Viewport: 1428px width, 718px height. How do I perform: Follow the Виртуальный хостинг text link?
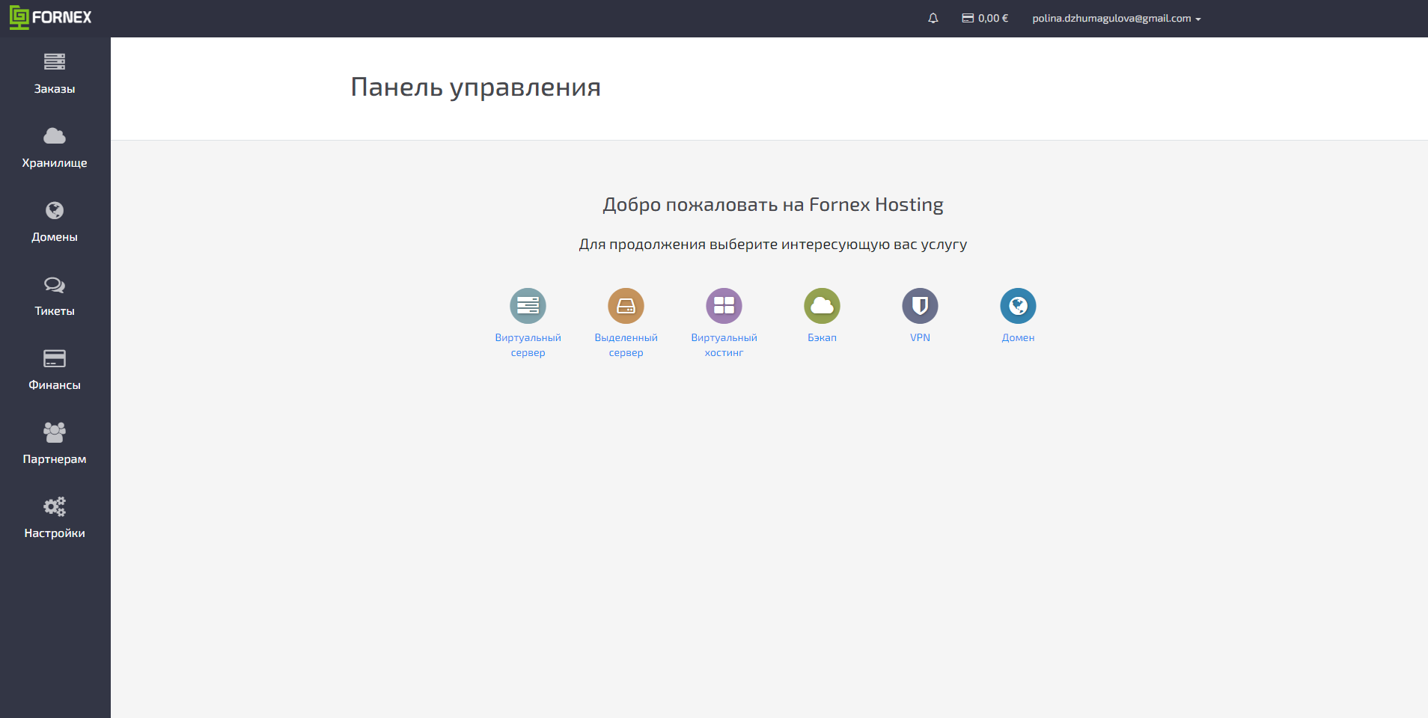tap(724, 345)
